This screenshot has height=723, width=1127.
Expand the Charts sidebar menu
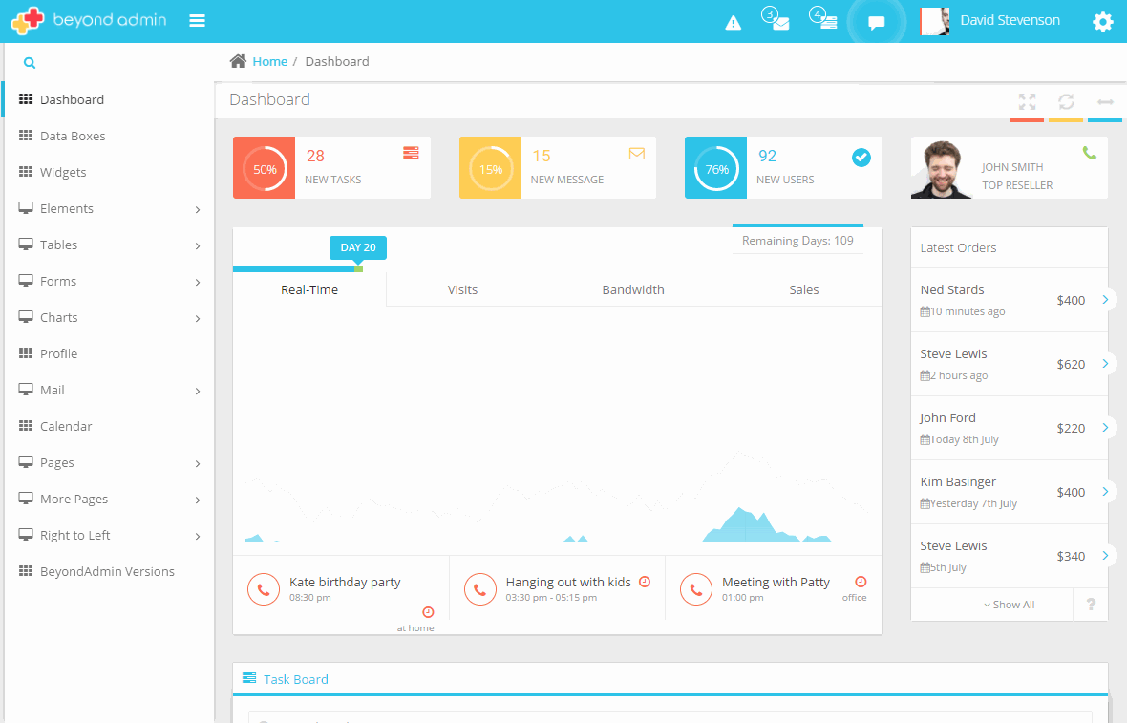tap(107, 318)
